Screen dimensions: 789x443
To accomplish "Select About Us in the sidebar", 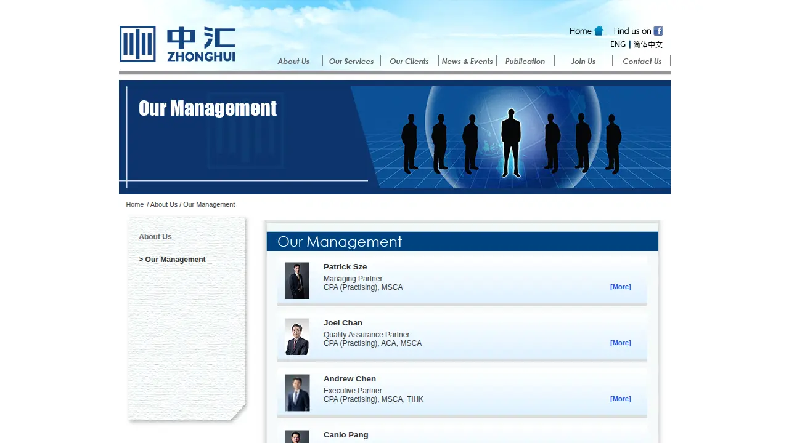I will pos(155,237).
